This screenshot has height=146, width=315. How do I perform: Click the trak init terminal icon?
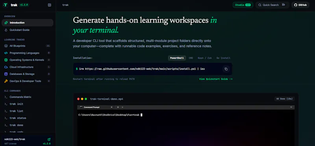(6, 104)
